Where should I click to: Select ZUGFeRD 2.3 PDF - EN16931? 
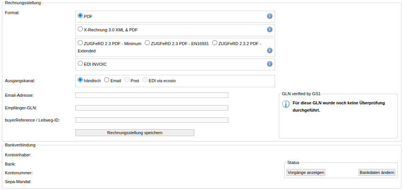[147, 43]
